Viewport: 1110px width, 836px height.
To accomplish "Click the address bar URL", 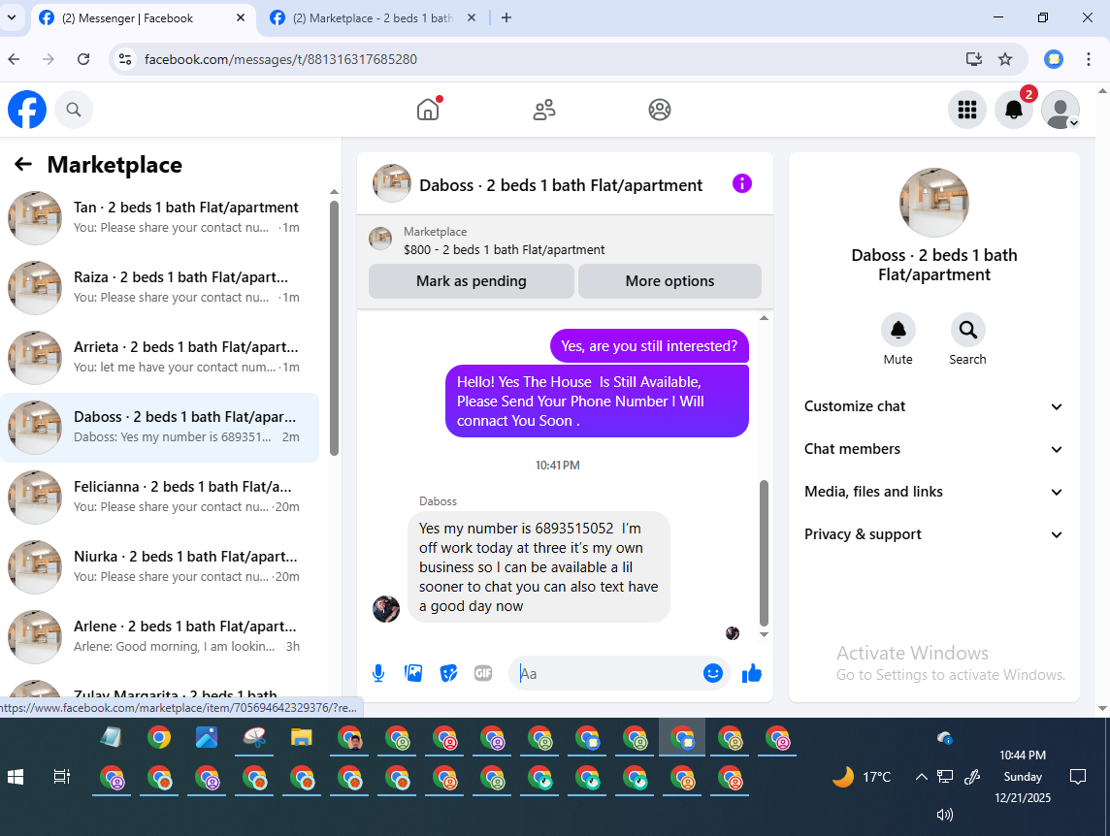I will click(x=281, y=59).
